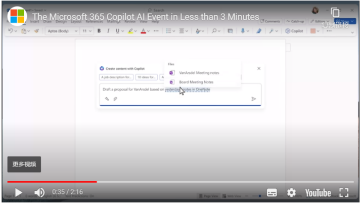Screen dimensions: 360x203
Task: Click the 更多视频 button
Action: click(24, 164)
